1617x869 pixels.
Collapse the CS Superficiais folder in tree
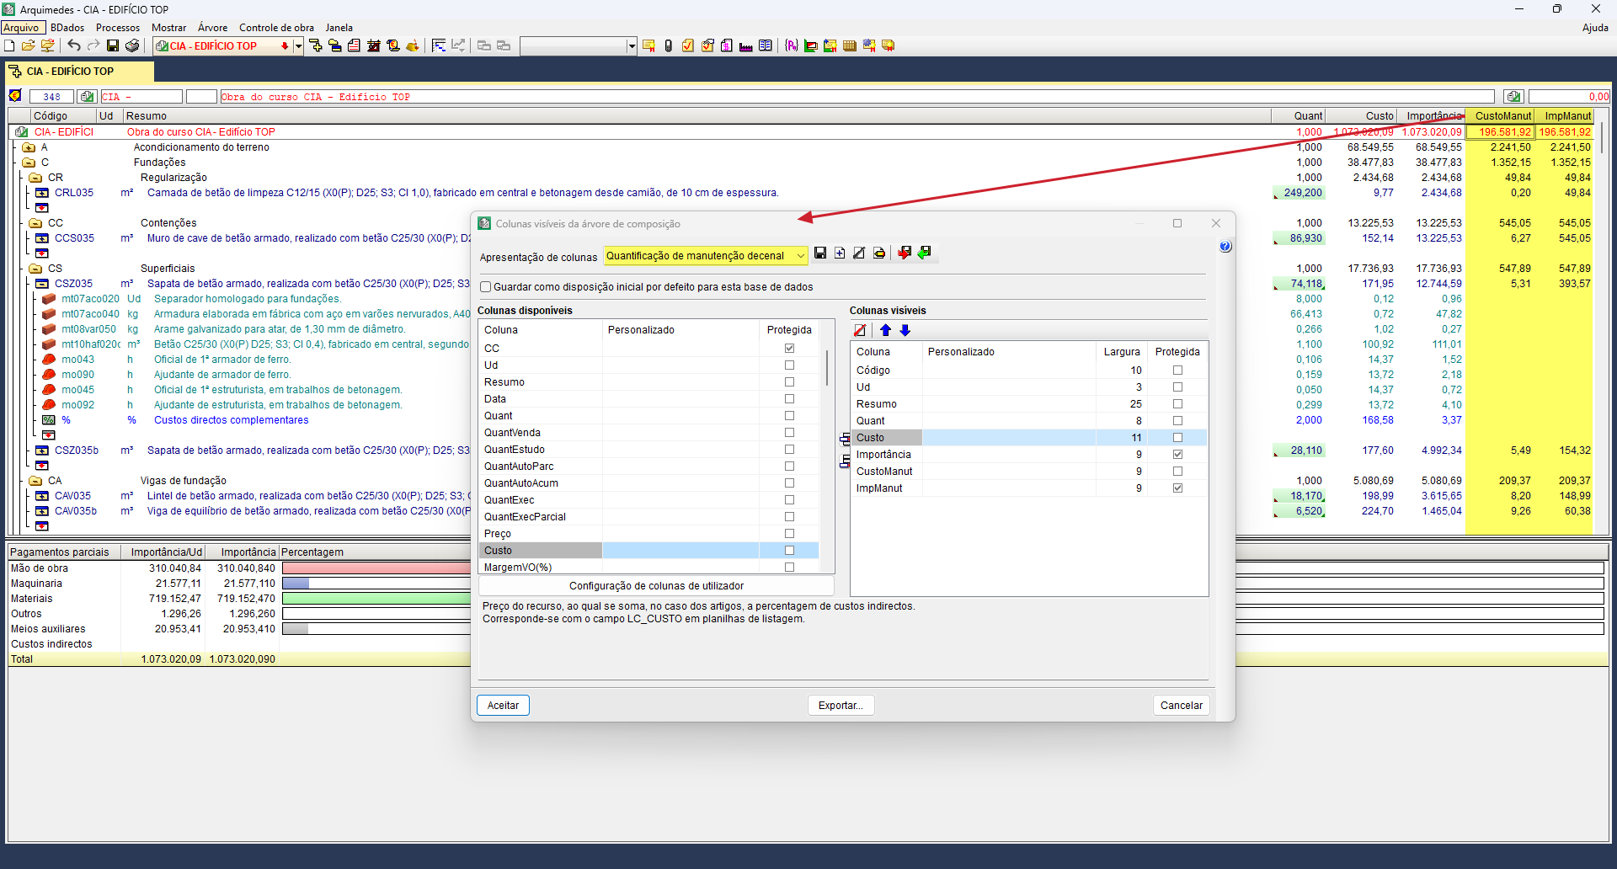35,269
